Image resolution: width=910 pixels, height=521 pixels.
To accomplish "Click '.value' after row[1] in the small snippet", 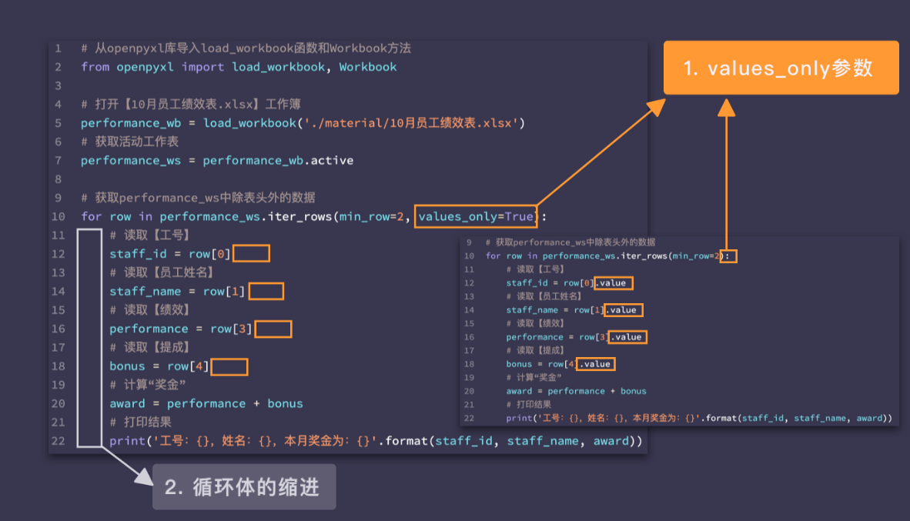I will tap(624, 310).
